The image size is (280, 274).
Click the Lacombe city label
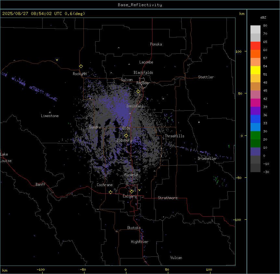(146, 62)
